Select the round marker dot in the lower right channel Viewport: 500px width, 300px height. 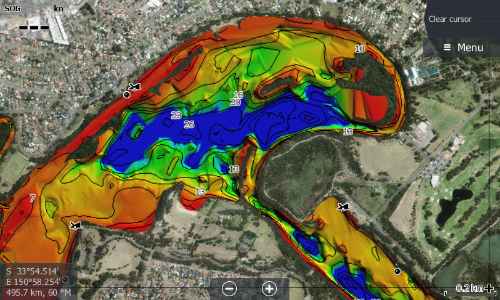(397, 271)
